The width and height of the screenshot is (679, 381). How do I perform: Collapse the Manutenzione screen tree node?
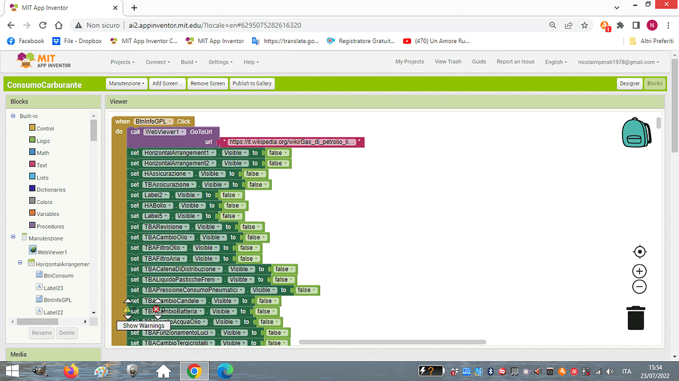click(13, 238)
